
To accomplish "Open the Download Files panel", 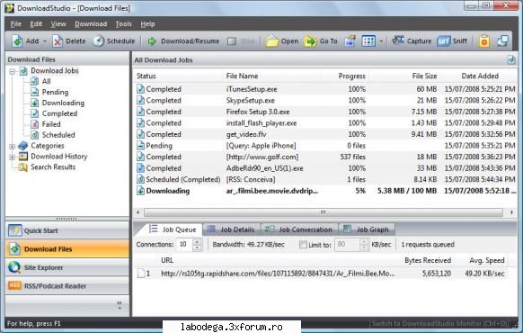I will (x=67, y=248).
